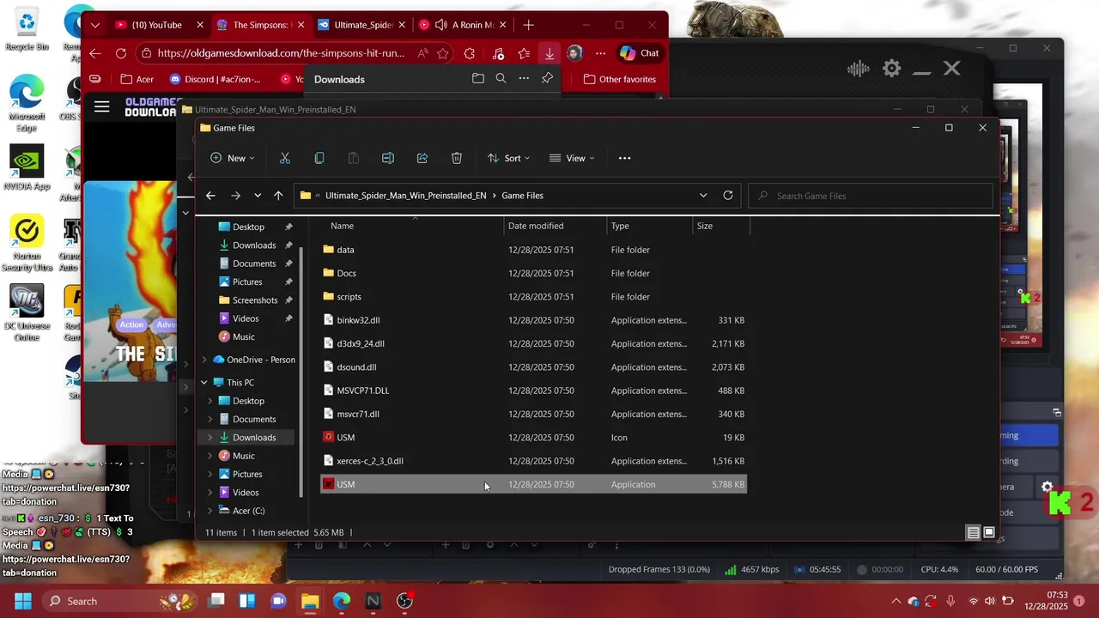
Task: Pin the Edge Downloads panel
Action: point(547,79)
